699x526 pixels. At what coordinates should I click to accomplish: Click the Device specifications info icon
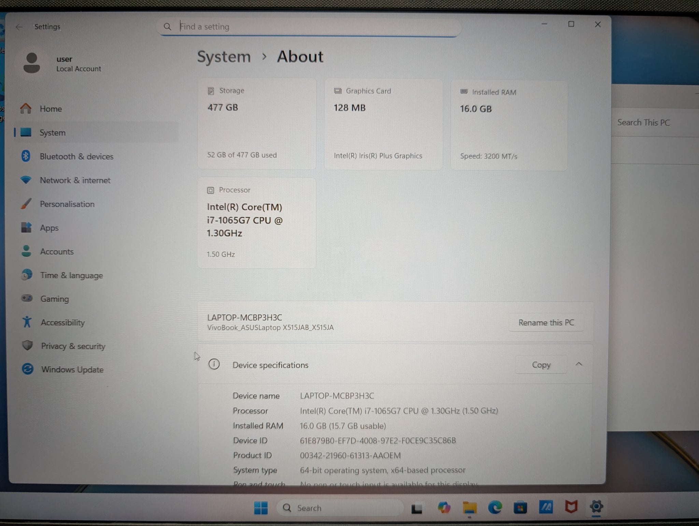pos(214,364)
